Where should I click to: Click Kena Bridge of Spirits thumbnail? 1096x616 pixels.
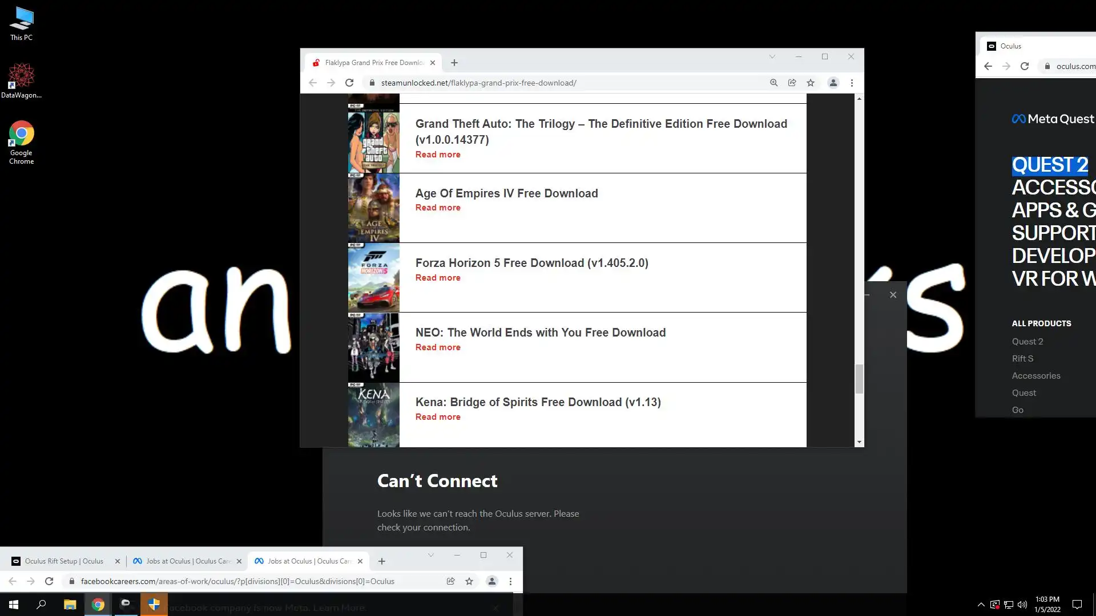[373, 415]
